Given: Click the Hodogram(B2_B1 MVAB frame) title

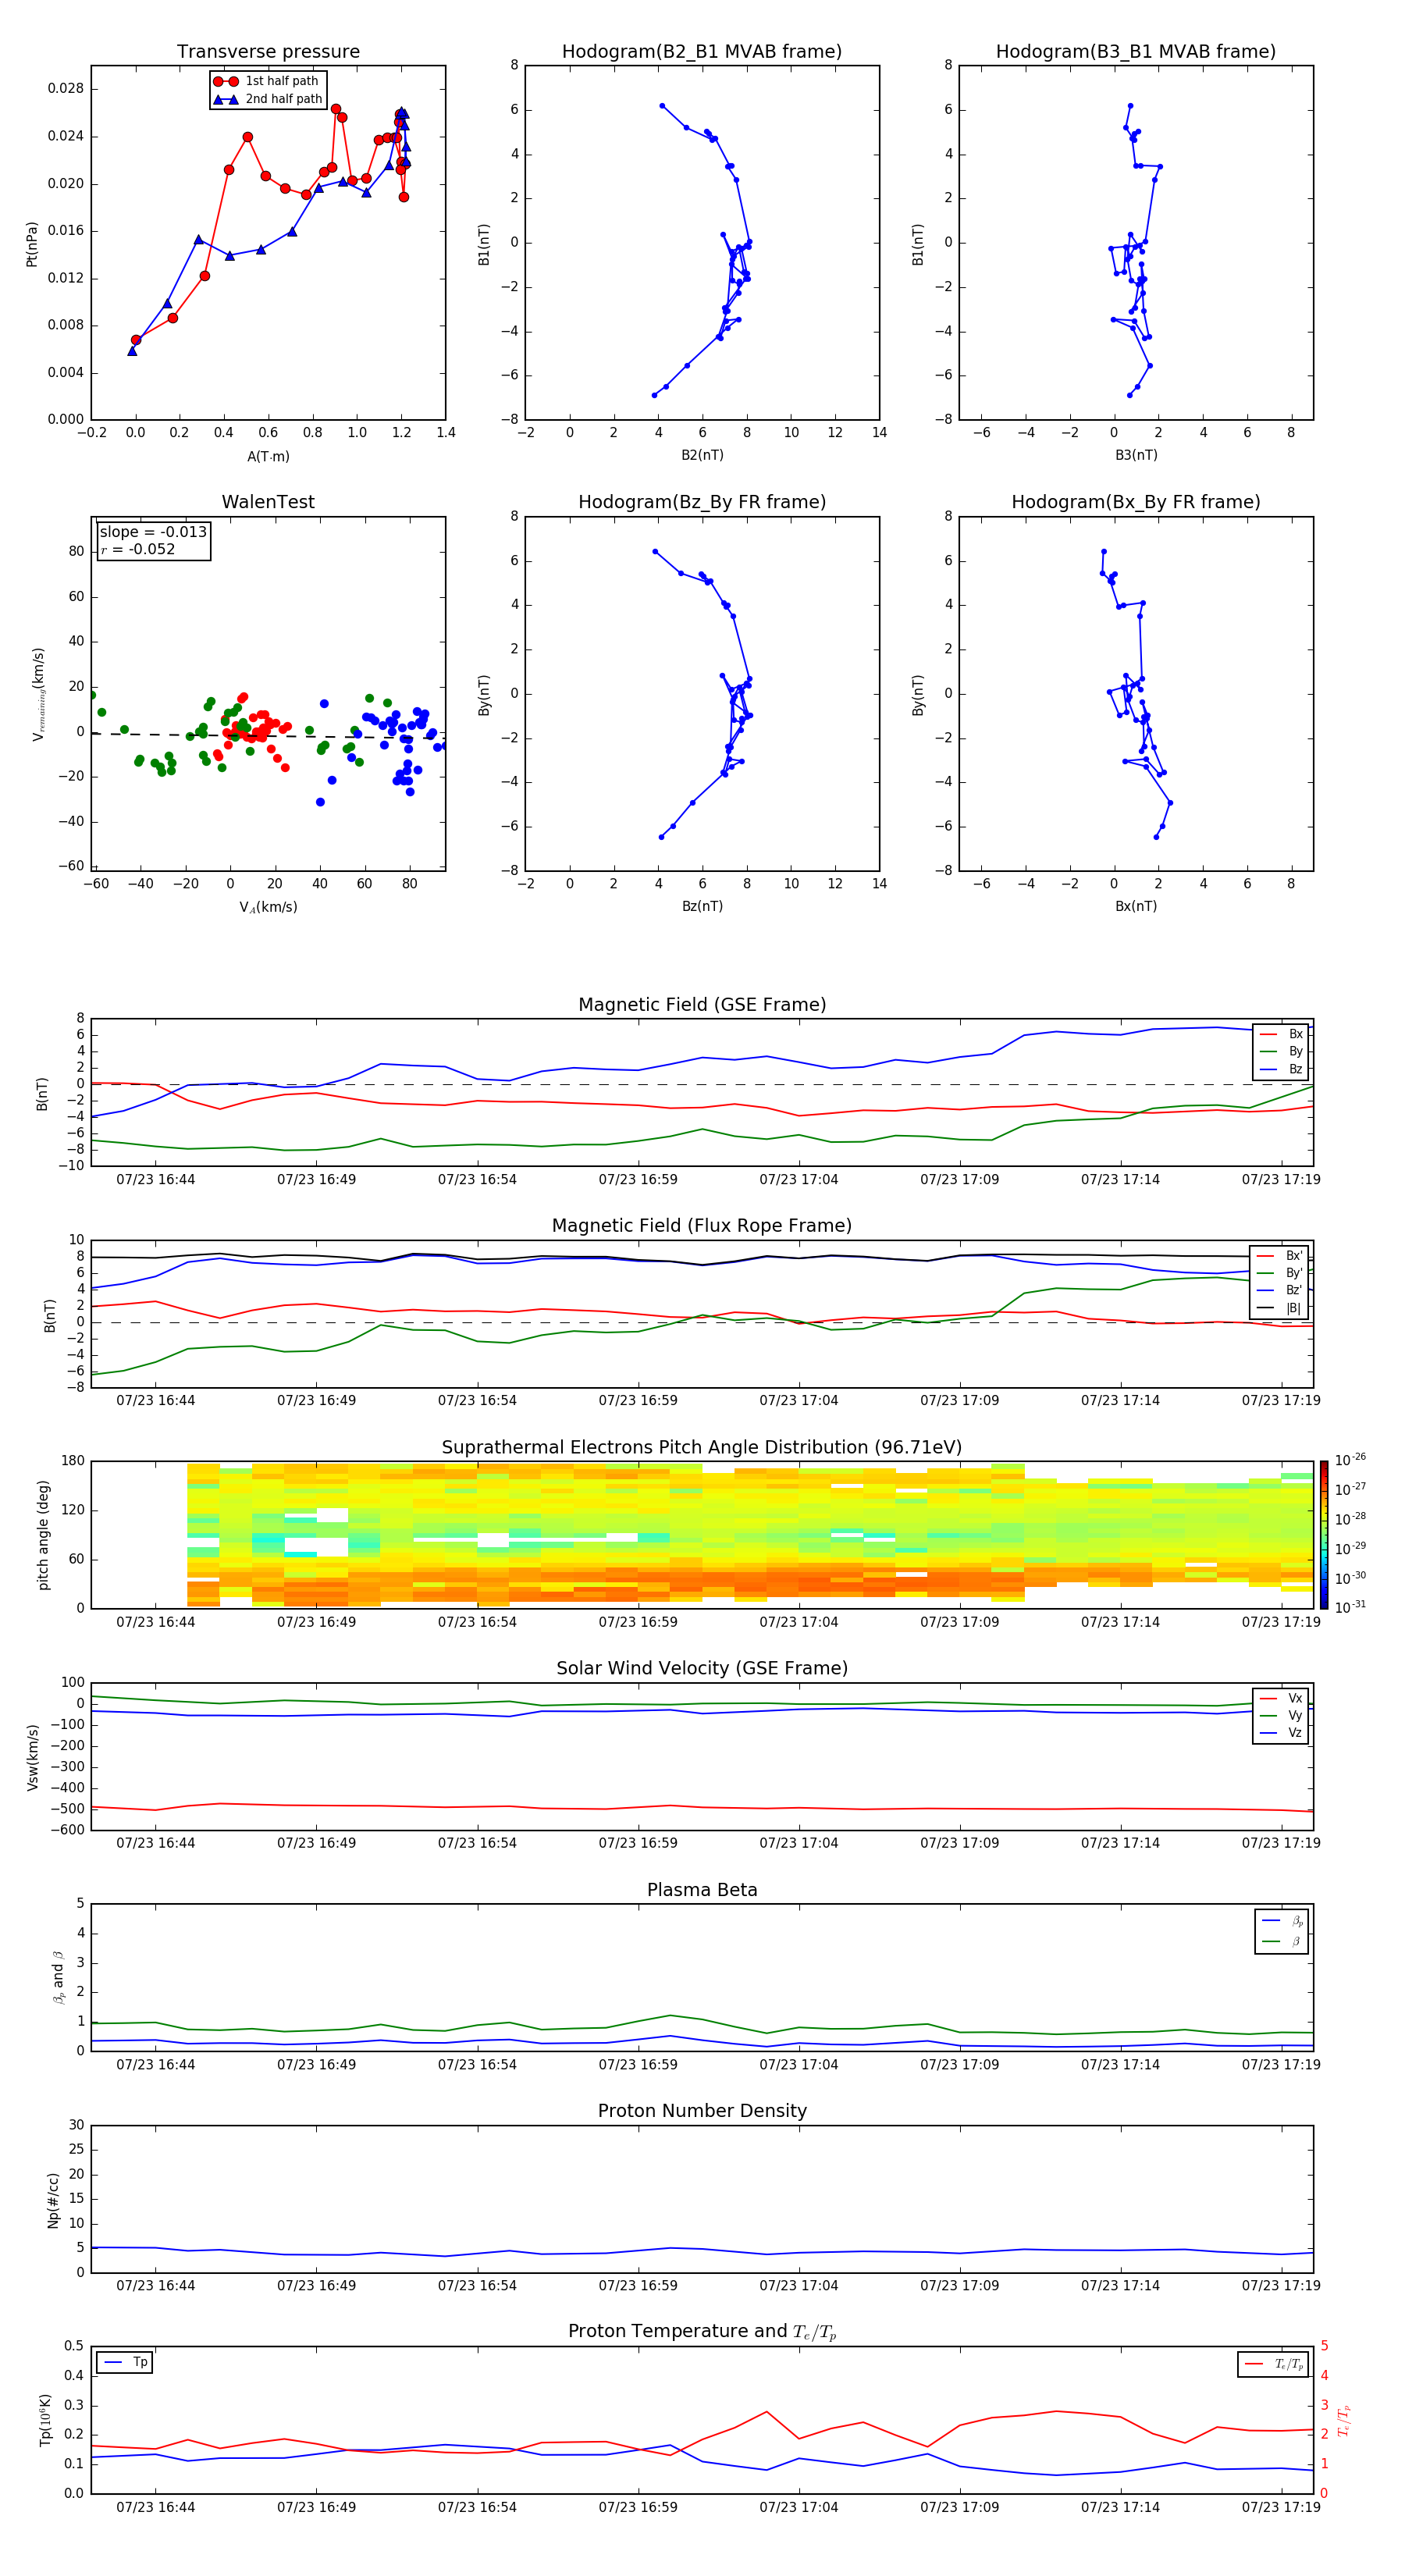Looking at the screenshot, I should (x=702, y=52).
